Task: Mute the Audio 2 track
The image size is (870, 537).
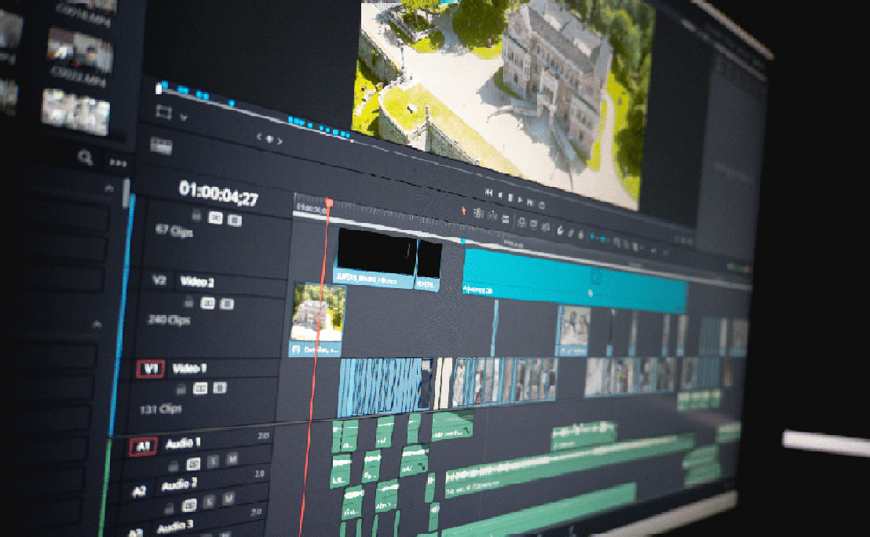Action: (228, 499)
